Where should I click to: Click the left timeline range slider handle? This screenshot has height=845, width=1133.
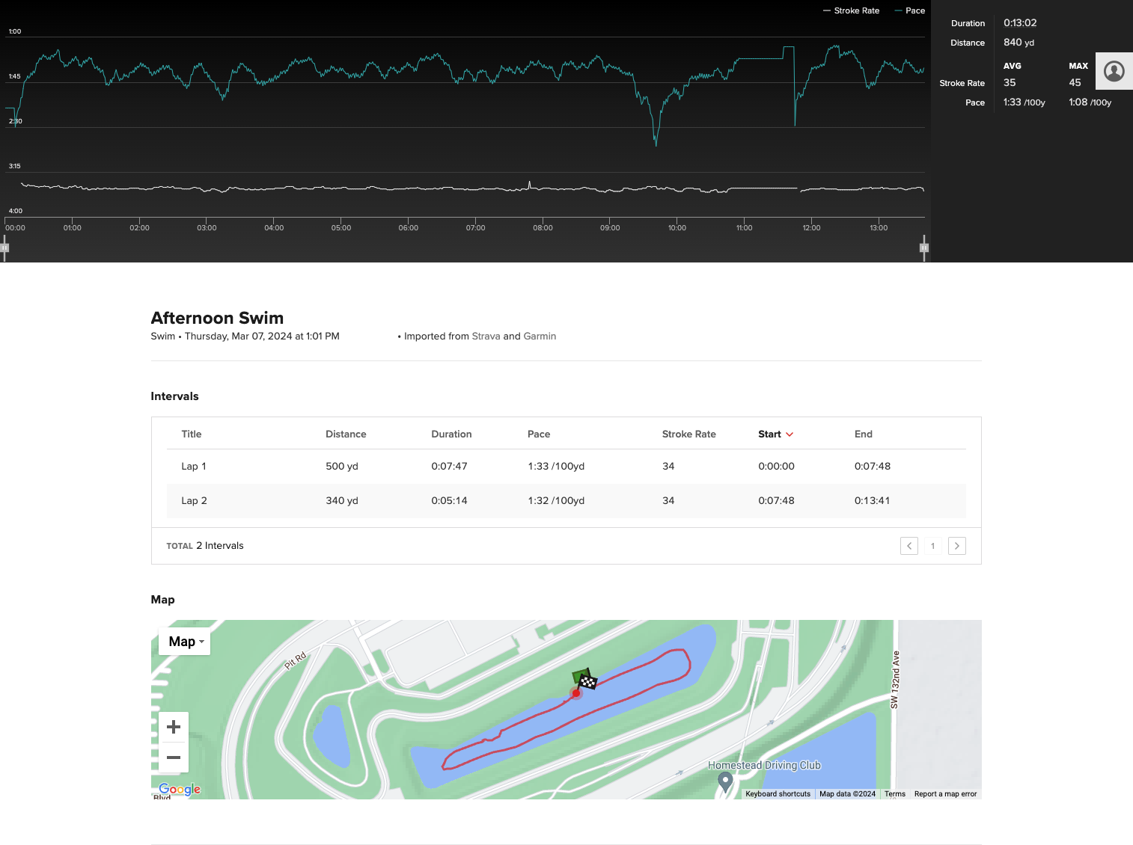pyautogui.click(x=4, y=247)
